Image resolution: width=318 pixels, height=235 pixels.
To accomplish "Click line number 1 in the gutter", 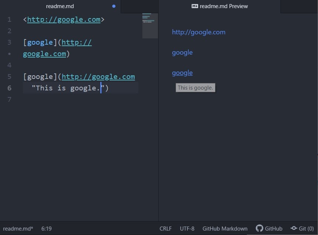I will (9, 20).
